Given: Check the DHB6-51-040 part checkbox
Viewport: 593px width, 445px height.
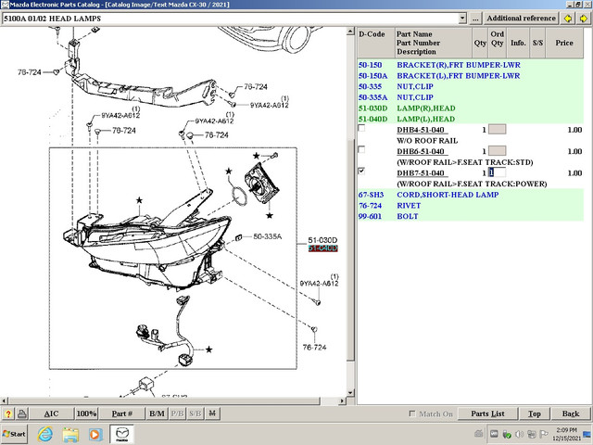Looking at the screenshot, I should coord(361,149).
